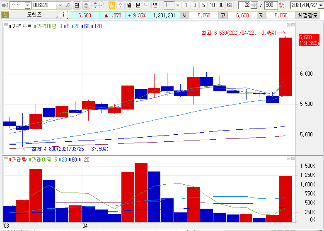324x231 pixels.
Task: Close the volume chart panel
Action: pyautogui.click(x=293, y=158)
